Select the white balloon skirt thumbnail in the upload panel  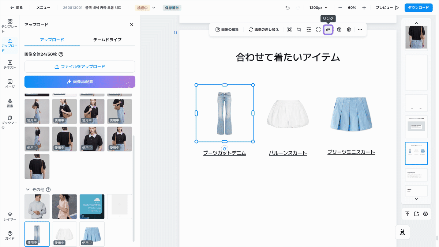[x=64, y=234]
